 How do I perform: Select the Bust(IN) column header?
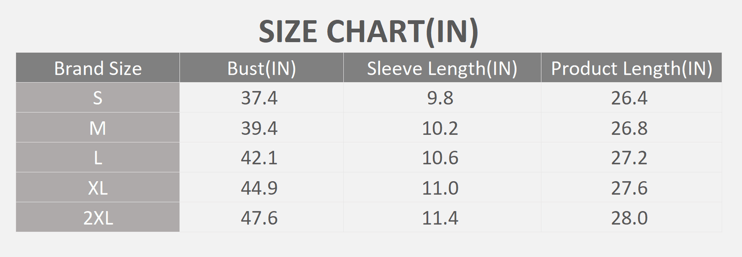[x=261, y=68]
